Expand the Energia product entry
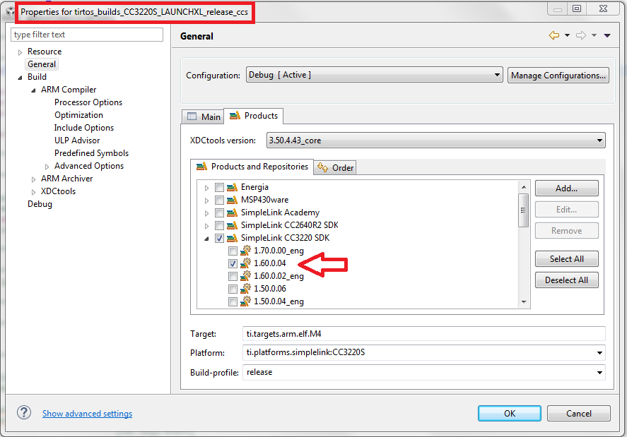 pos(206,188)
